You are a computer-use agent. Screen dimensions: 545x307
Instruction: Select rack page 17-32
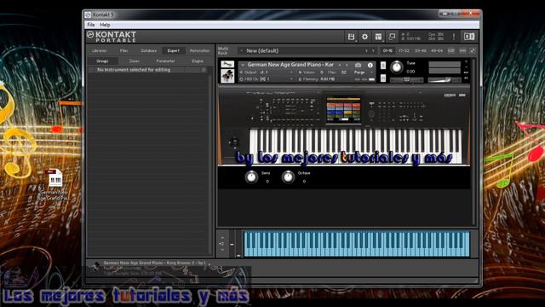pyautogui.click(x=404, y=51)
